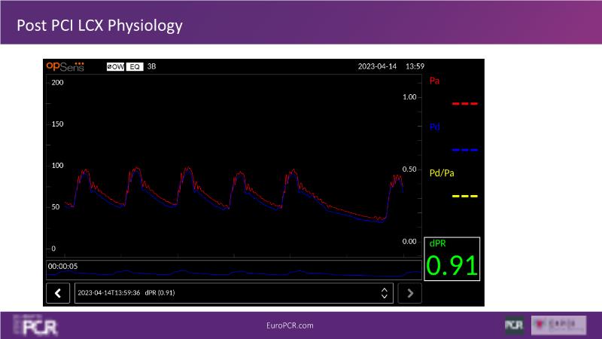
Task: Click the OpSens logo
Action: [65, 66]
